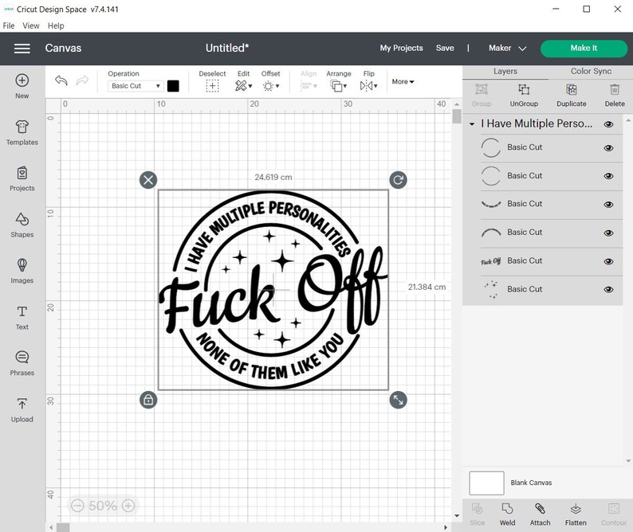The width and height of the screenshot is (633, 532).
Task: Open the Images library
Action: point(22,271)
